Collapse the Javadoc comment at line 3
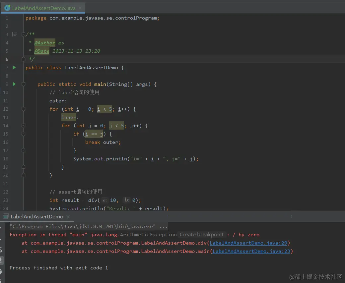This screenshot has width=345, height=283. point(23,34)
